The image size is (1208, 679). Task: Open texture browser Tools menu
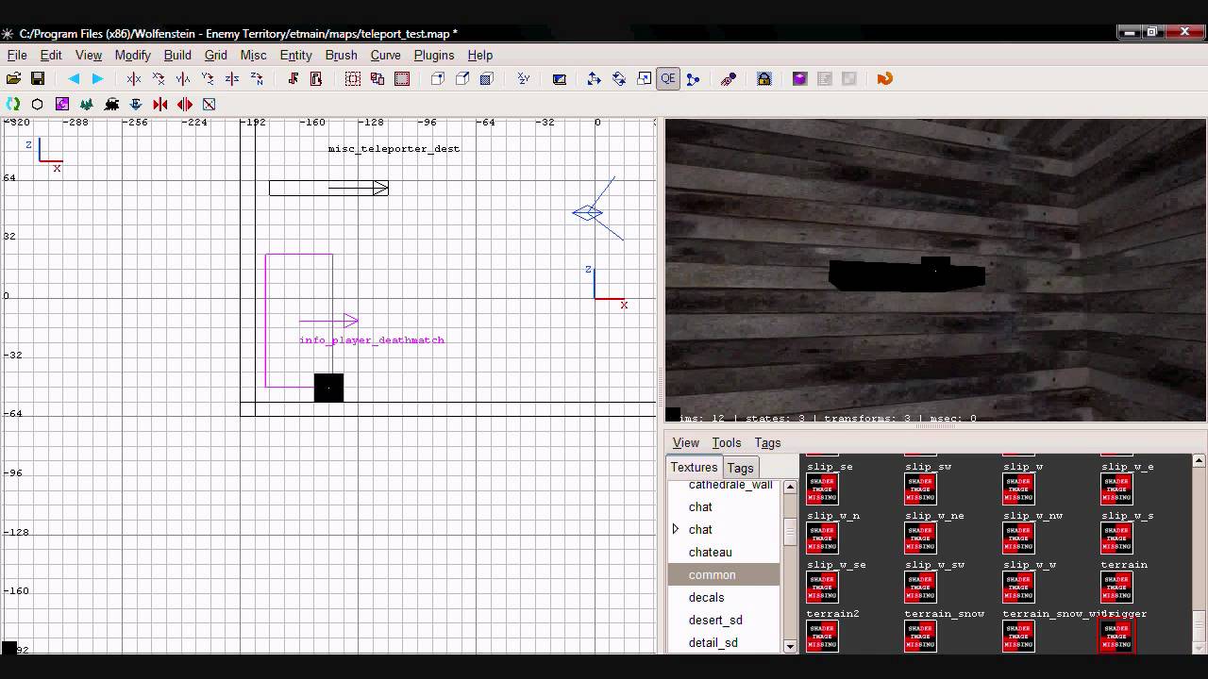pyautogui.click(x=727, y=442)
